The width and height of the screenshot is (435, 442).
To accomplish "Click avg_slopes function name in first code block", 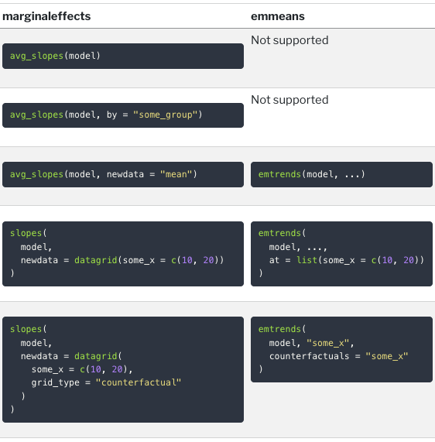I will 36,56.
